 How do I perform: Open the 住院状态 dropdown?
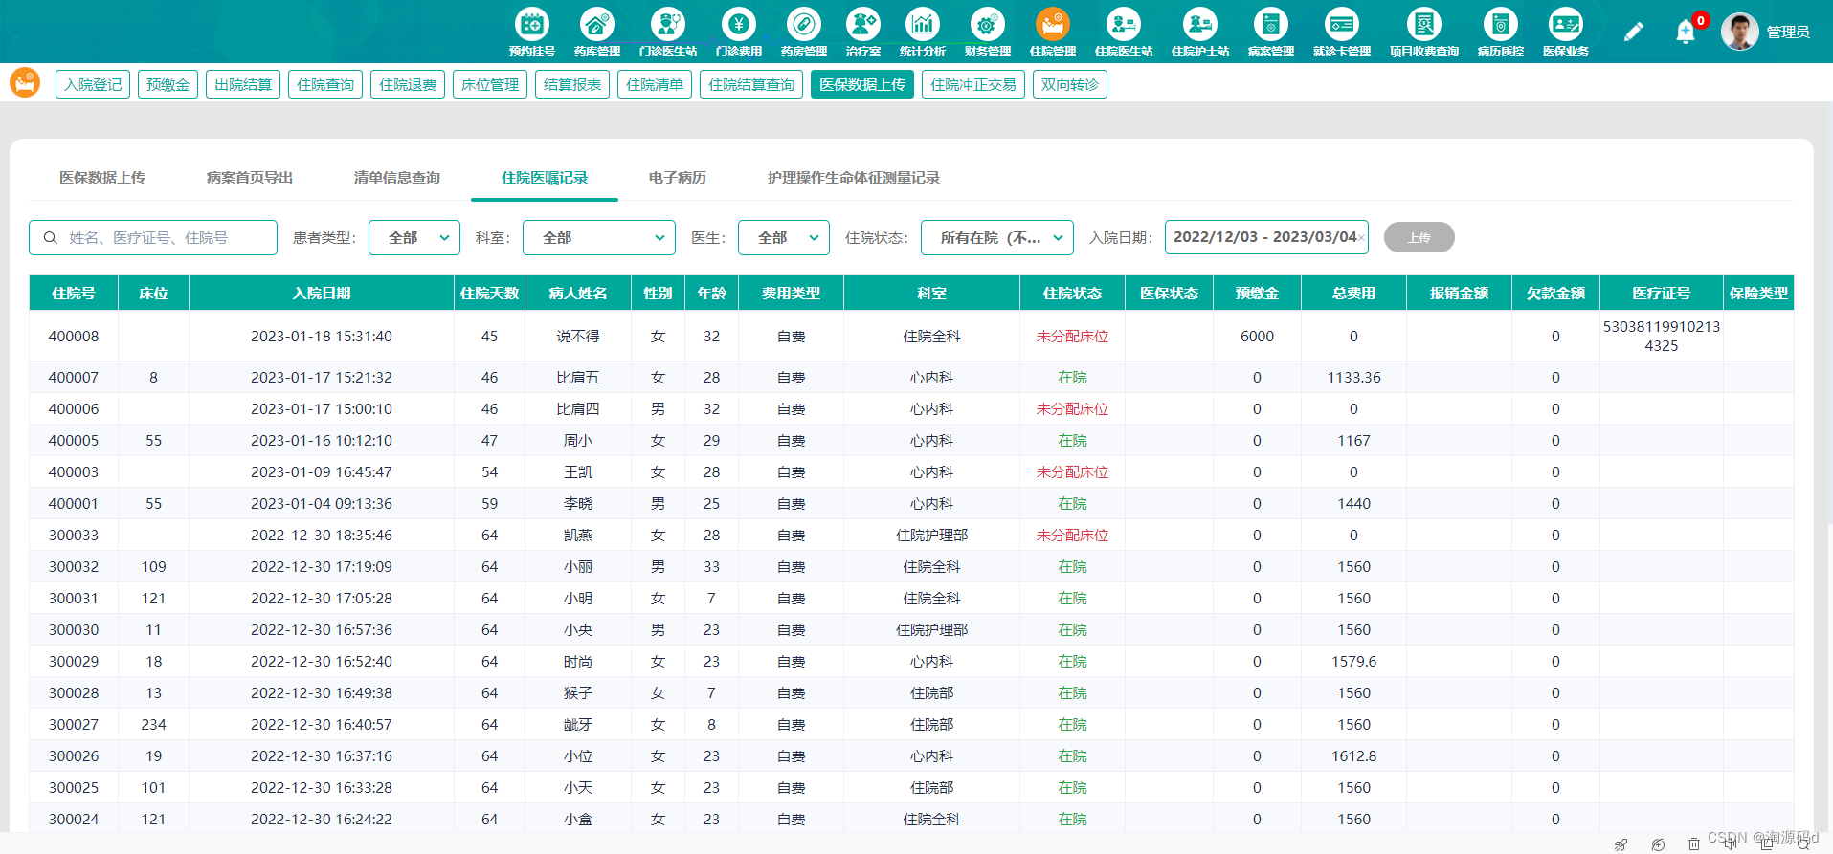click(x=997, y=237)
